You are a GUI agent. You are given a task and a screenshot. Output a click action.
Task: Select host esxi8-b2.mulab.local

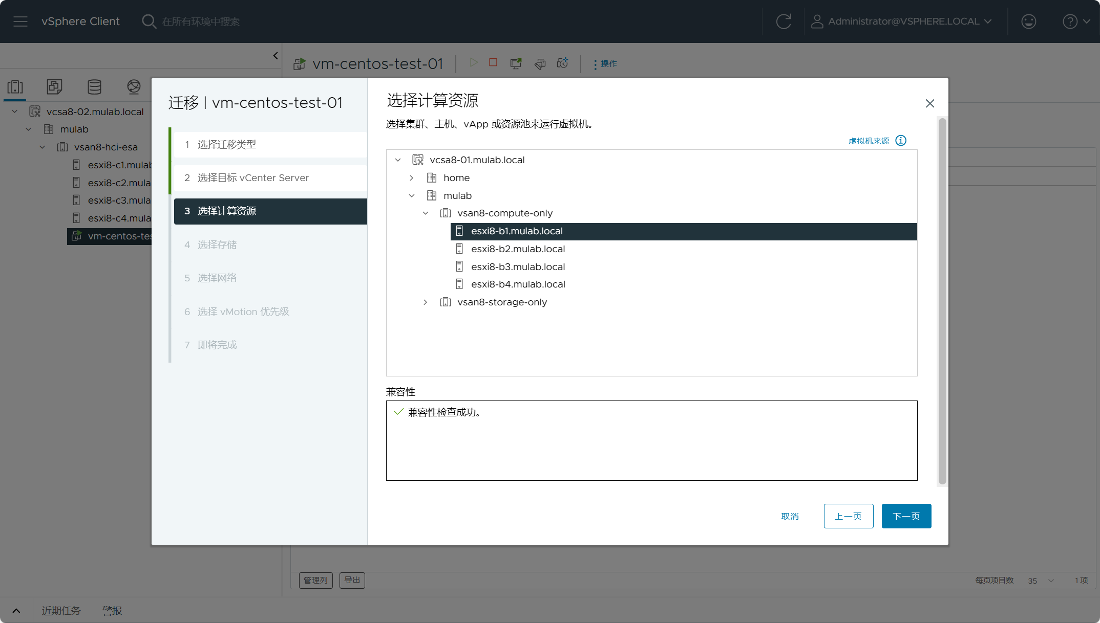click(518, 249)
